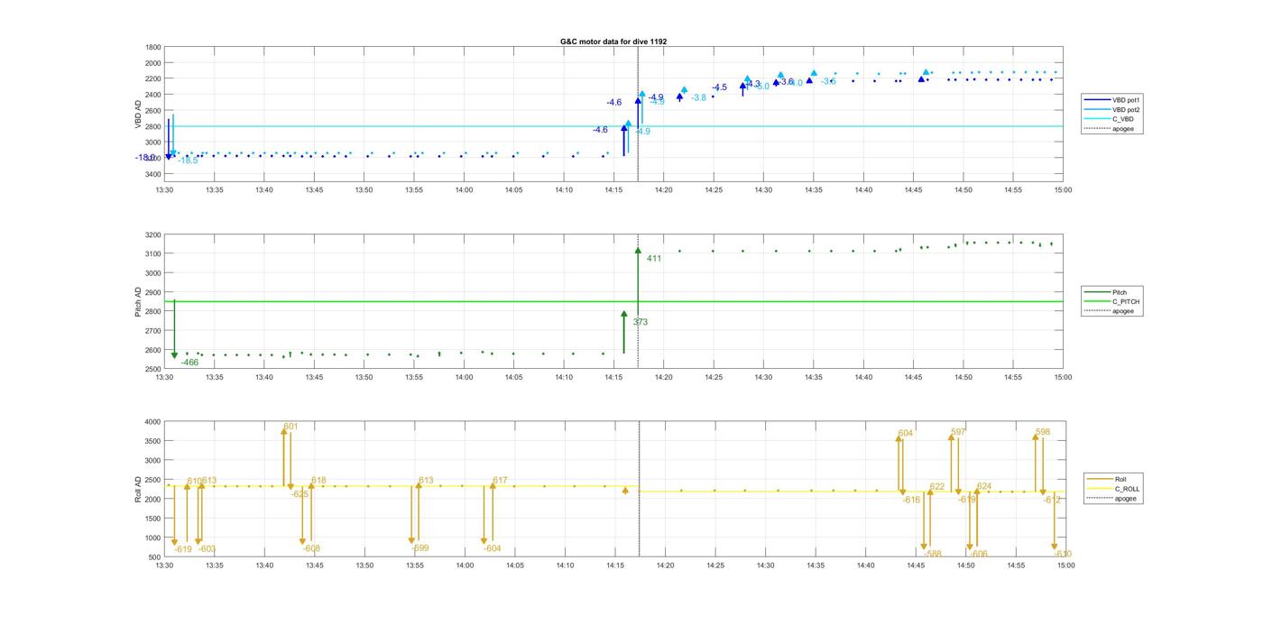
Task: Click the '-608' roll label
Action: point(311,548)
